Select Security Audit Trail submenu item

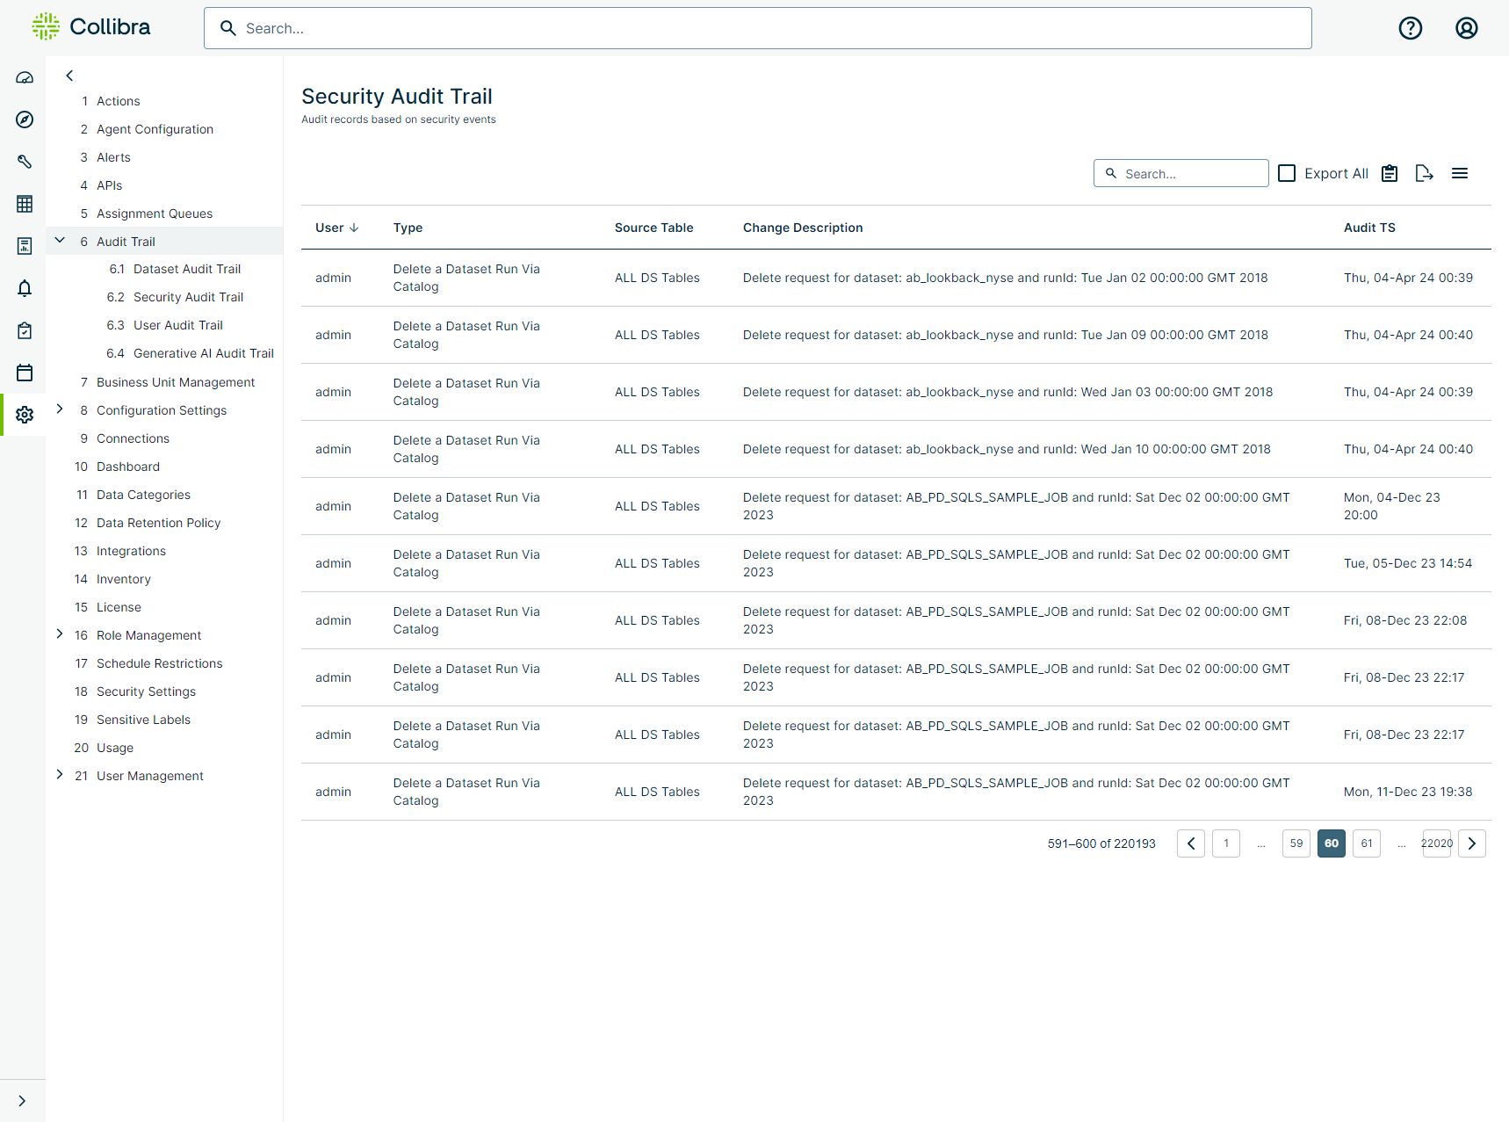coord(188,297)
